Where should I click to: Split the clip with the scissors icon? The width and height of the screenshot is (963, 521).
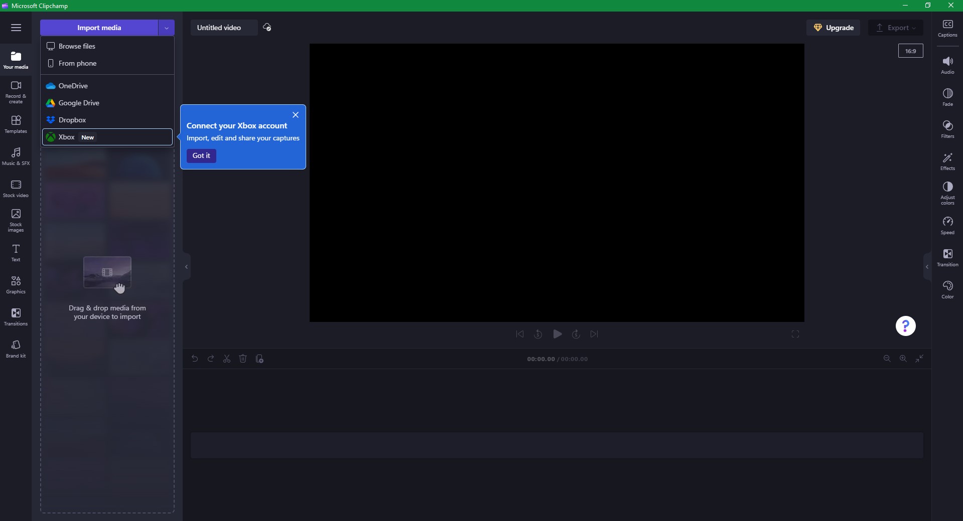[x=227, y=359]
